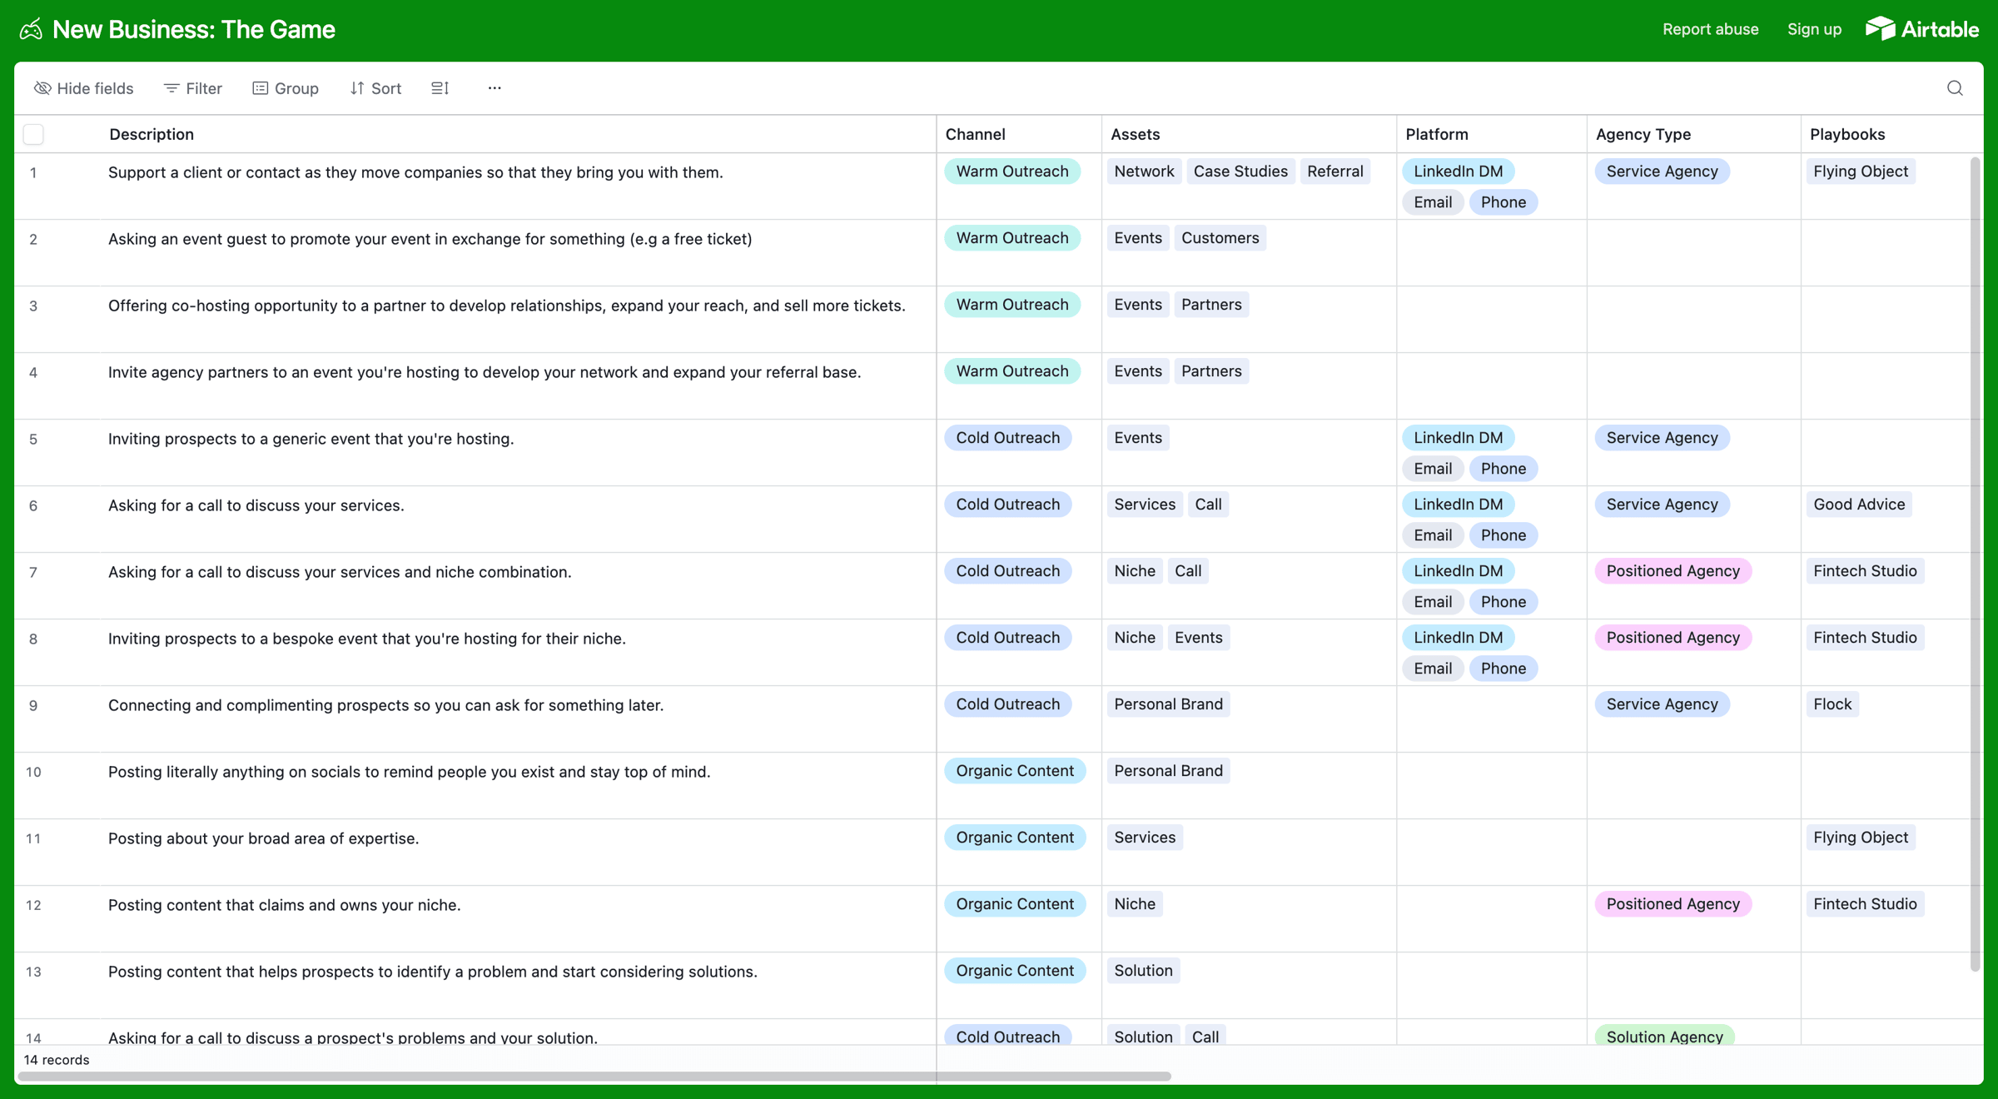Viewport: 1998px width, 1099px height.
Task: Open Hide fields eye icon menu
Action: pos(83,88)
